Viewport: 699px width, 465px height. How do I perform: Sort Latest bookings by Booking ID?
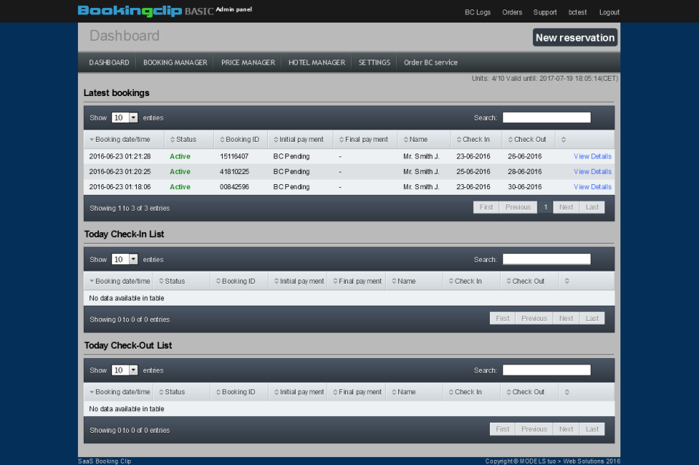point(242,140)
